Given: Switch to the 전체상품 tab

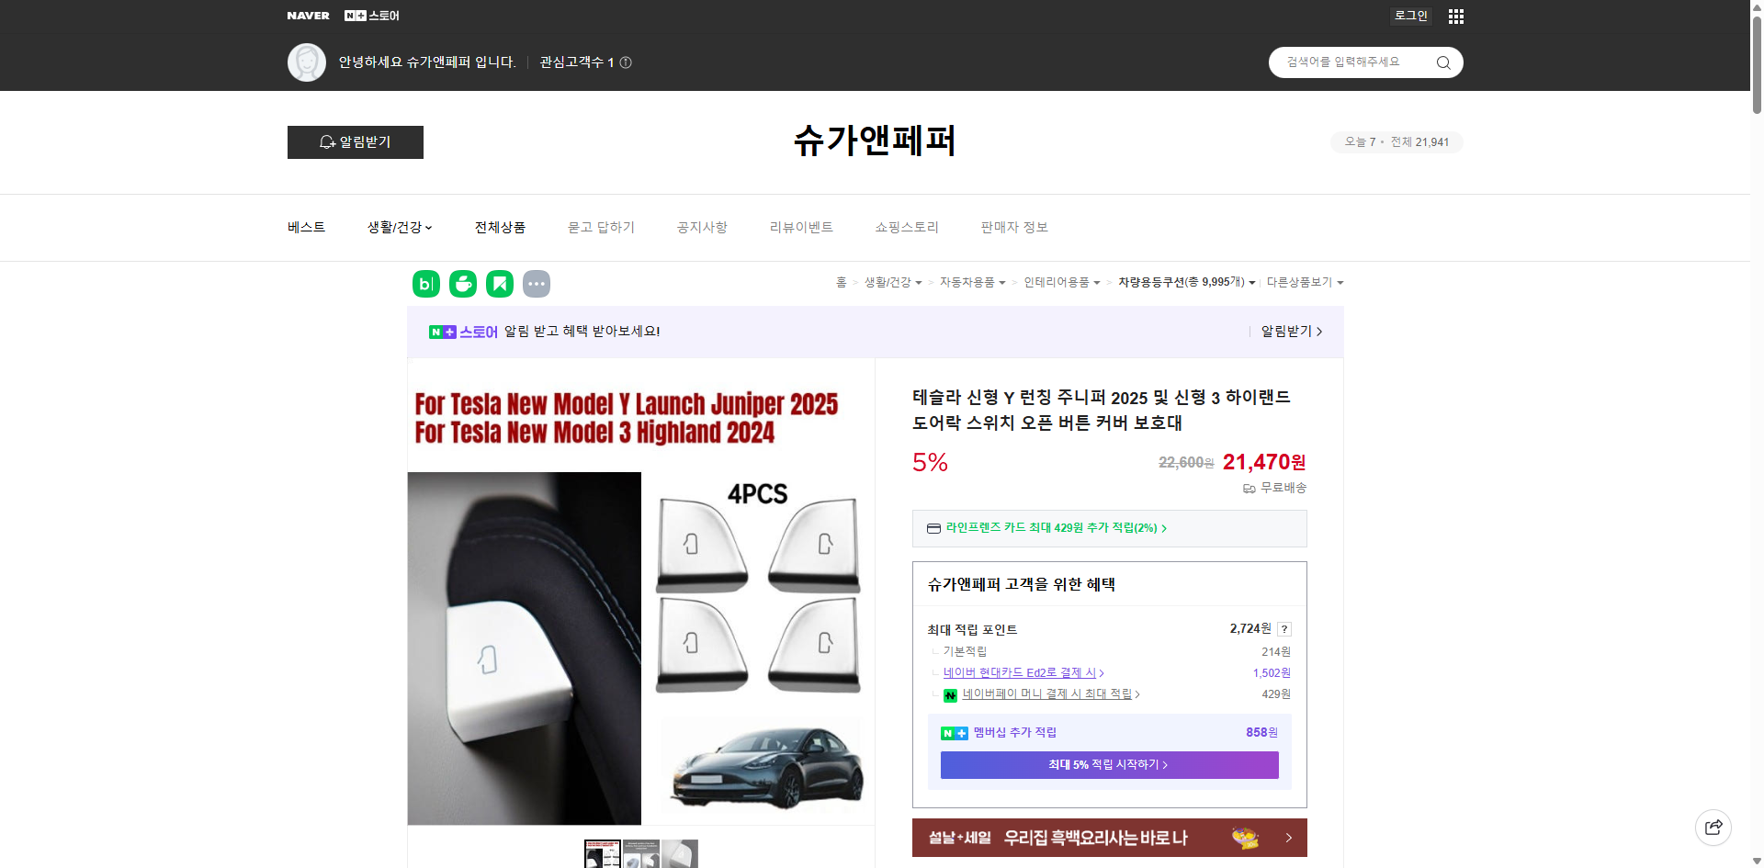Looking at the screenshot, I should [499, 227].
